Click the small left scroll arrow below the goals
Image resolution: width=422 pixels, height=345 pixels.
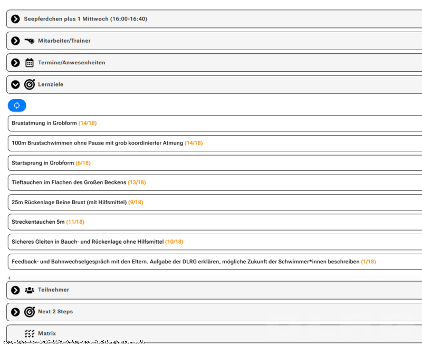click(x=9, y=277)
